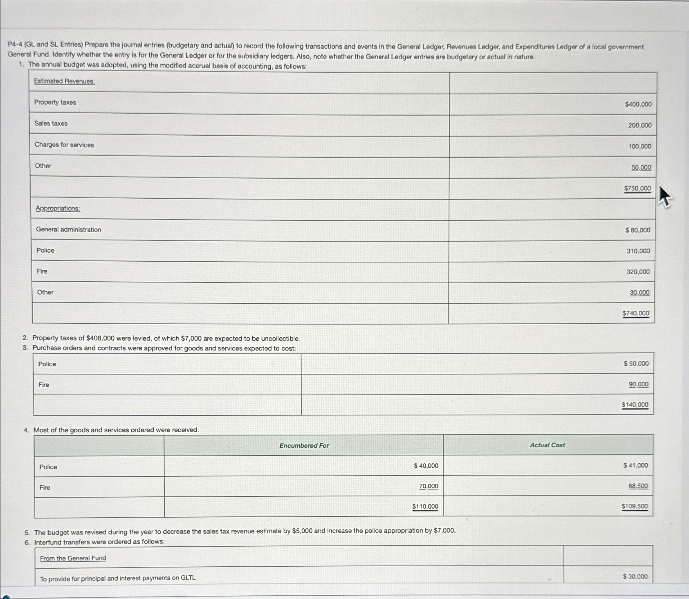Image resolution: width=689 pixels, height=599 pixels.
Task: Select the Encumbered For column header
Action: pyautogui.click(x=304, y=446)
